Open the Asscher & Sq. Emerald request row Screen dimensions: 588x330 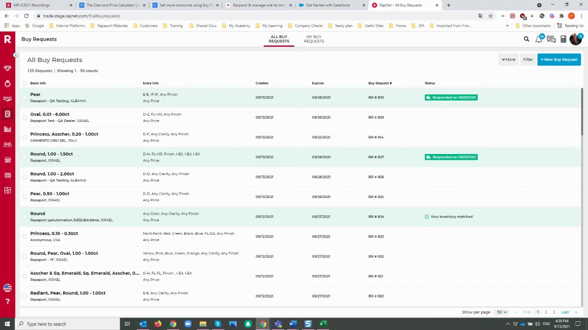coord(301,276)
